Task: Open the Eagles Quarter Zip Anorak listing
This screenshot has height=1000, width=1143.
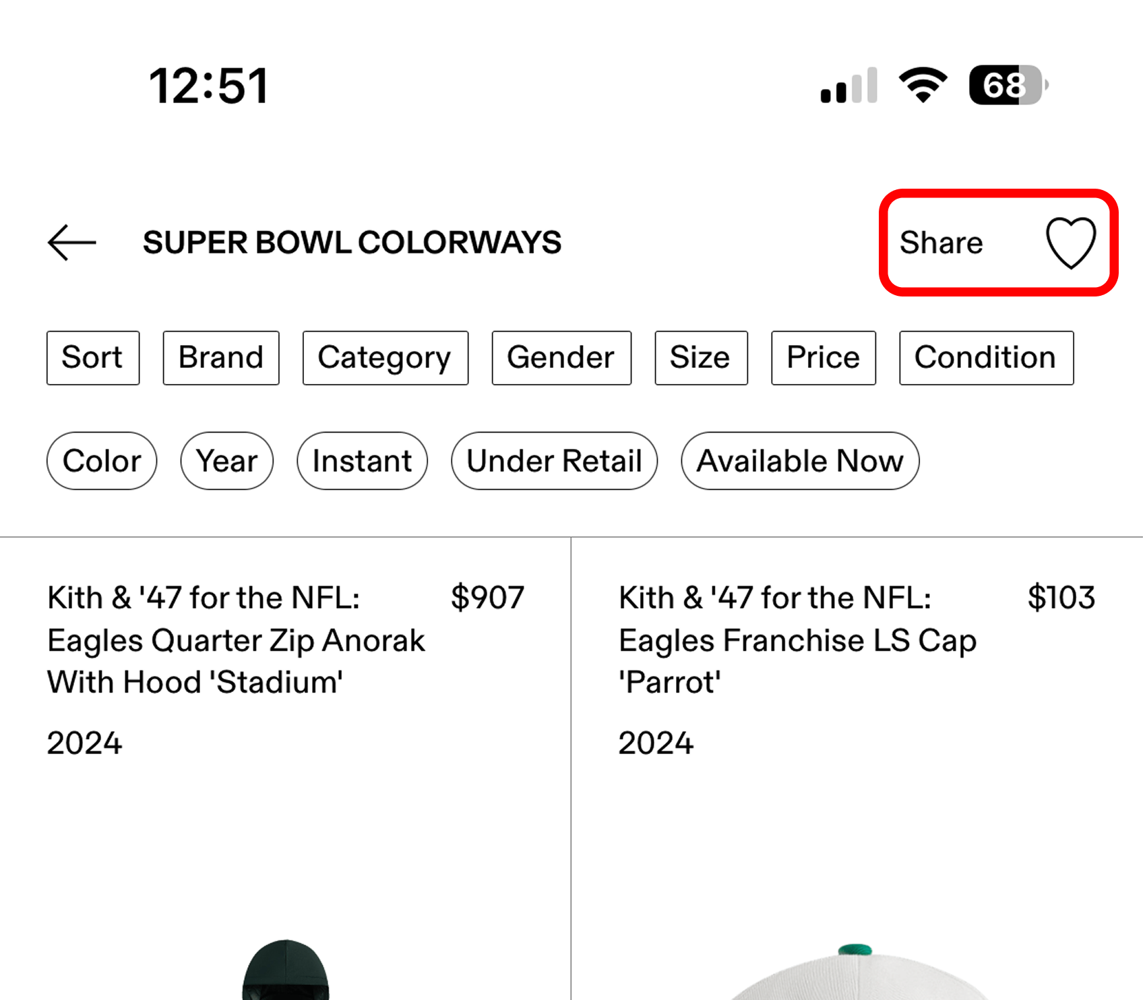Action: (236, 640)
